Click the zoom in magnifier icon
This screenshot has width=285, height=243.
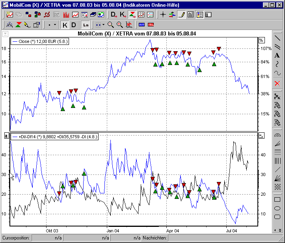[119, 25]
